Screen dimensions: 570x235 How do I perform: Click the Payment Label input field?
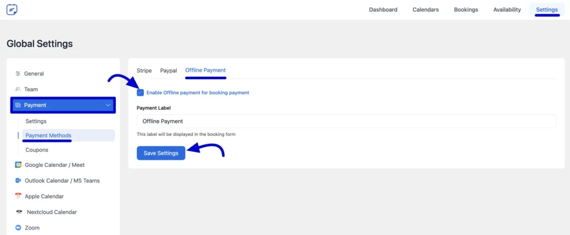(x=346, y=121)
